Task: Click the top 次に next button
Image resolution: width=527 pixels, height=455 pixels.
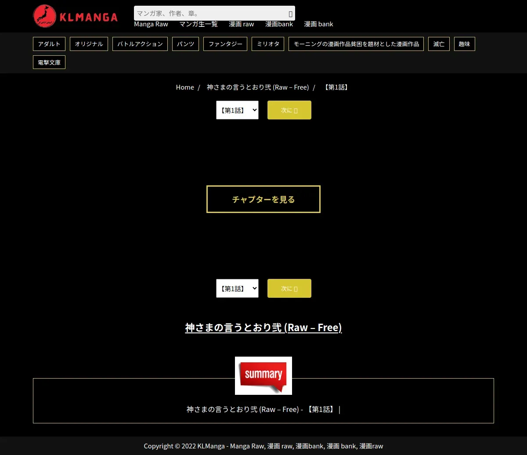Action: (x=289, y=110)
